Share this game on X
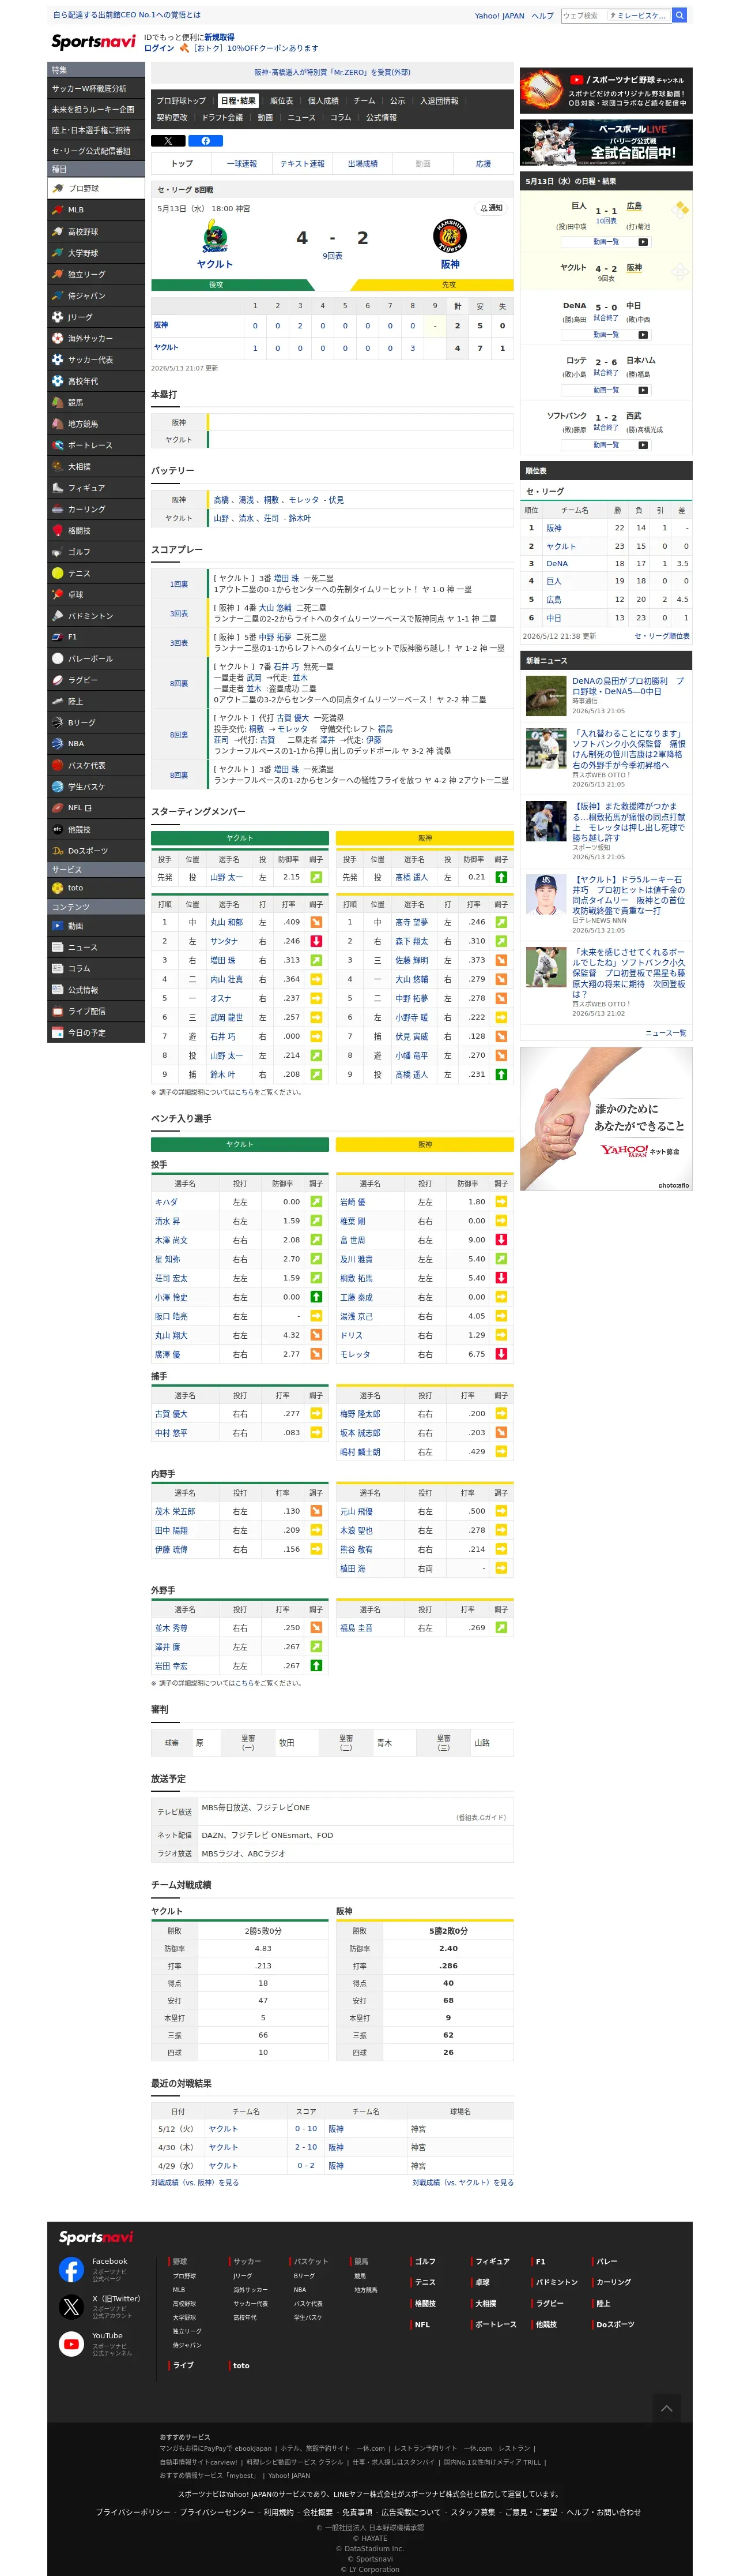Image resolution: width=740 pixels, height=2576 pixels. click(x=168, y=141)
